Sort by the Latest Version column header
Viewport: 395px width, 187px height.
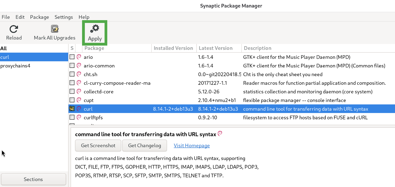(x=219, y=48)
